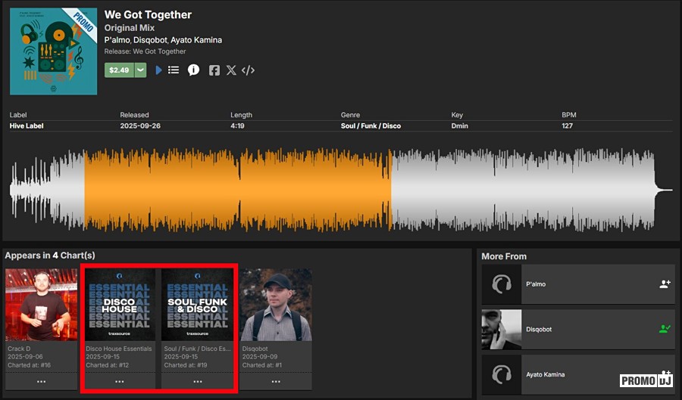Open more options under Soul / Funk / Disco Essentials
This screenshot has height=400, width=682.
pyautogui.click(x=197, y=381)
